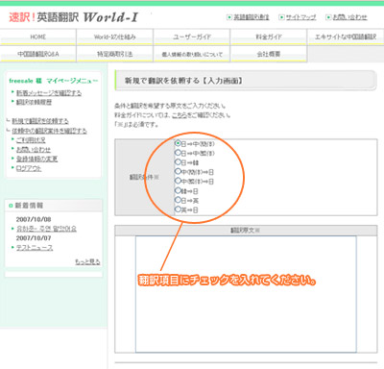Open 新着メッセージを確認する in sidebar

click(x=49, y=93)
